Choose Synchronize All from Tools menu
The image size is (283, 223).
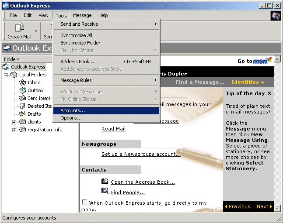pyautogui.click(x=106, y=35)
